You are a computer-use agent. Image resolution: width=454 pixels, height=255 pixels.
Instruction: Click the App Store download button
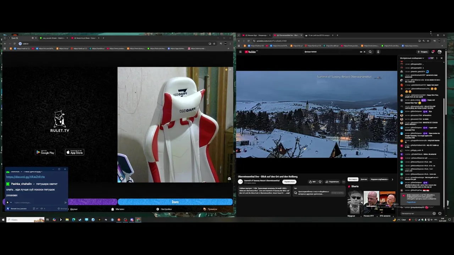tap(74, 152)
